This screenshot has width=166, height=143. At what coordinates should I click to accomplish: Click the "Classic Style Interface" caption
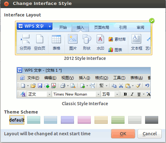pyautogui.click(x=85, y=104)
